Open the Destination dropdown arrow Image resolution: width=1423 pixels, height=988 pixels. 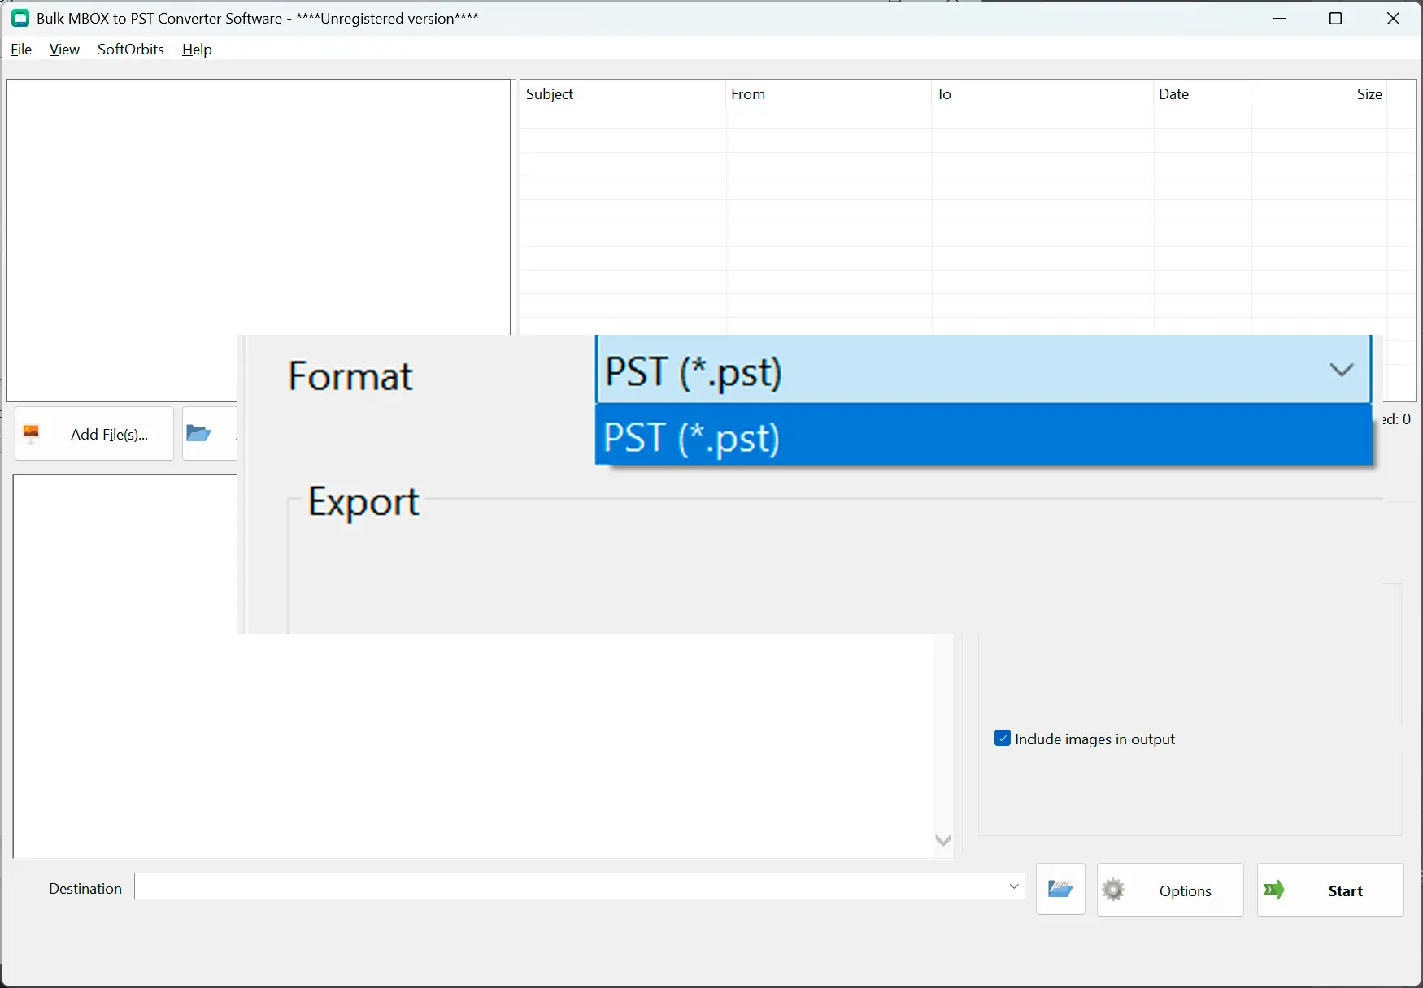(x=1014, y=886)
